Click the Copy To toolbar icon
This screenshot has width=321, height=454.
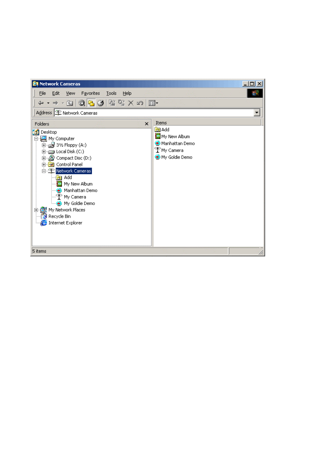pos(121,103)
